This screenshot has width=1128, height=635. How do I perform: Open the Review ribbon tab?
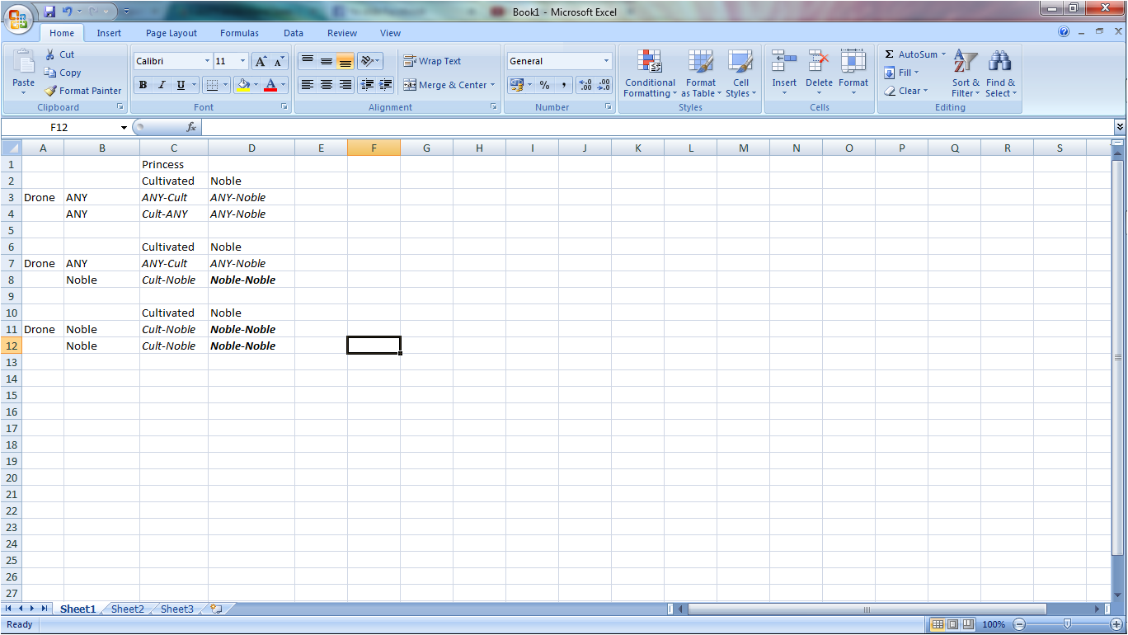342,33
